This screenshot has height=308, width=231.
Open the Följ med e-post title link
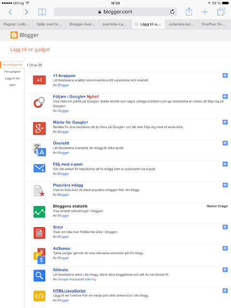68,164
